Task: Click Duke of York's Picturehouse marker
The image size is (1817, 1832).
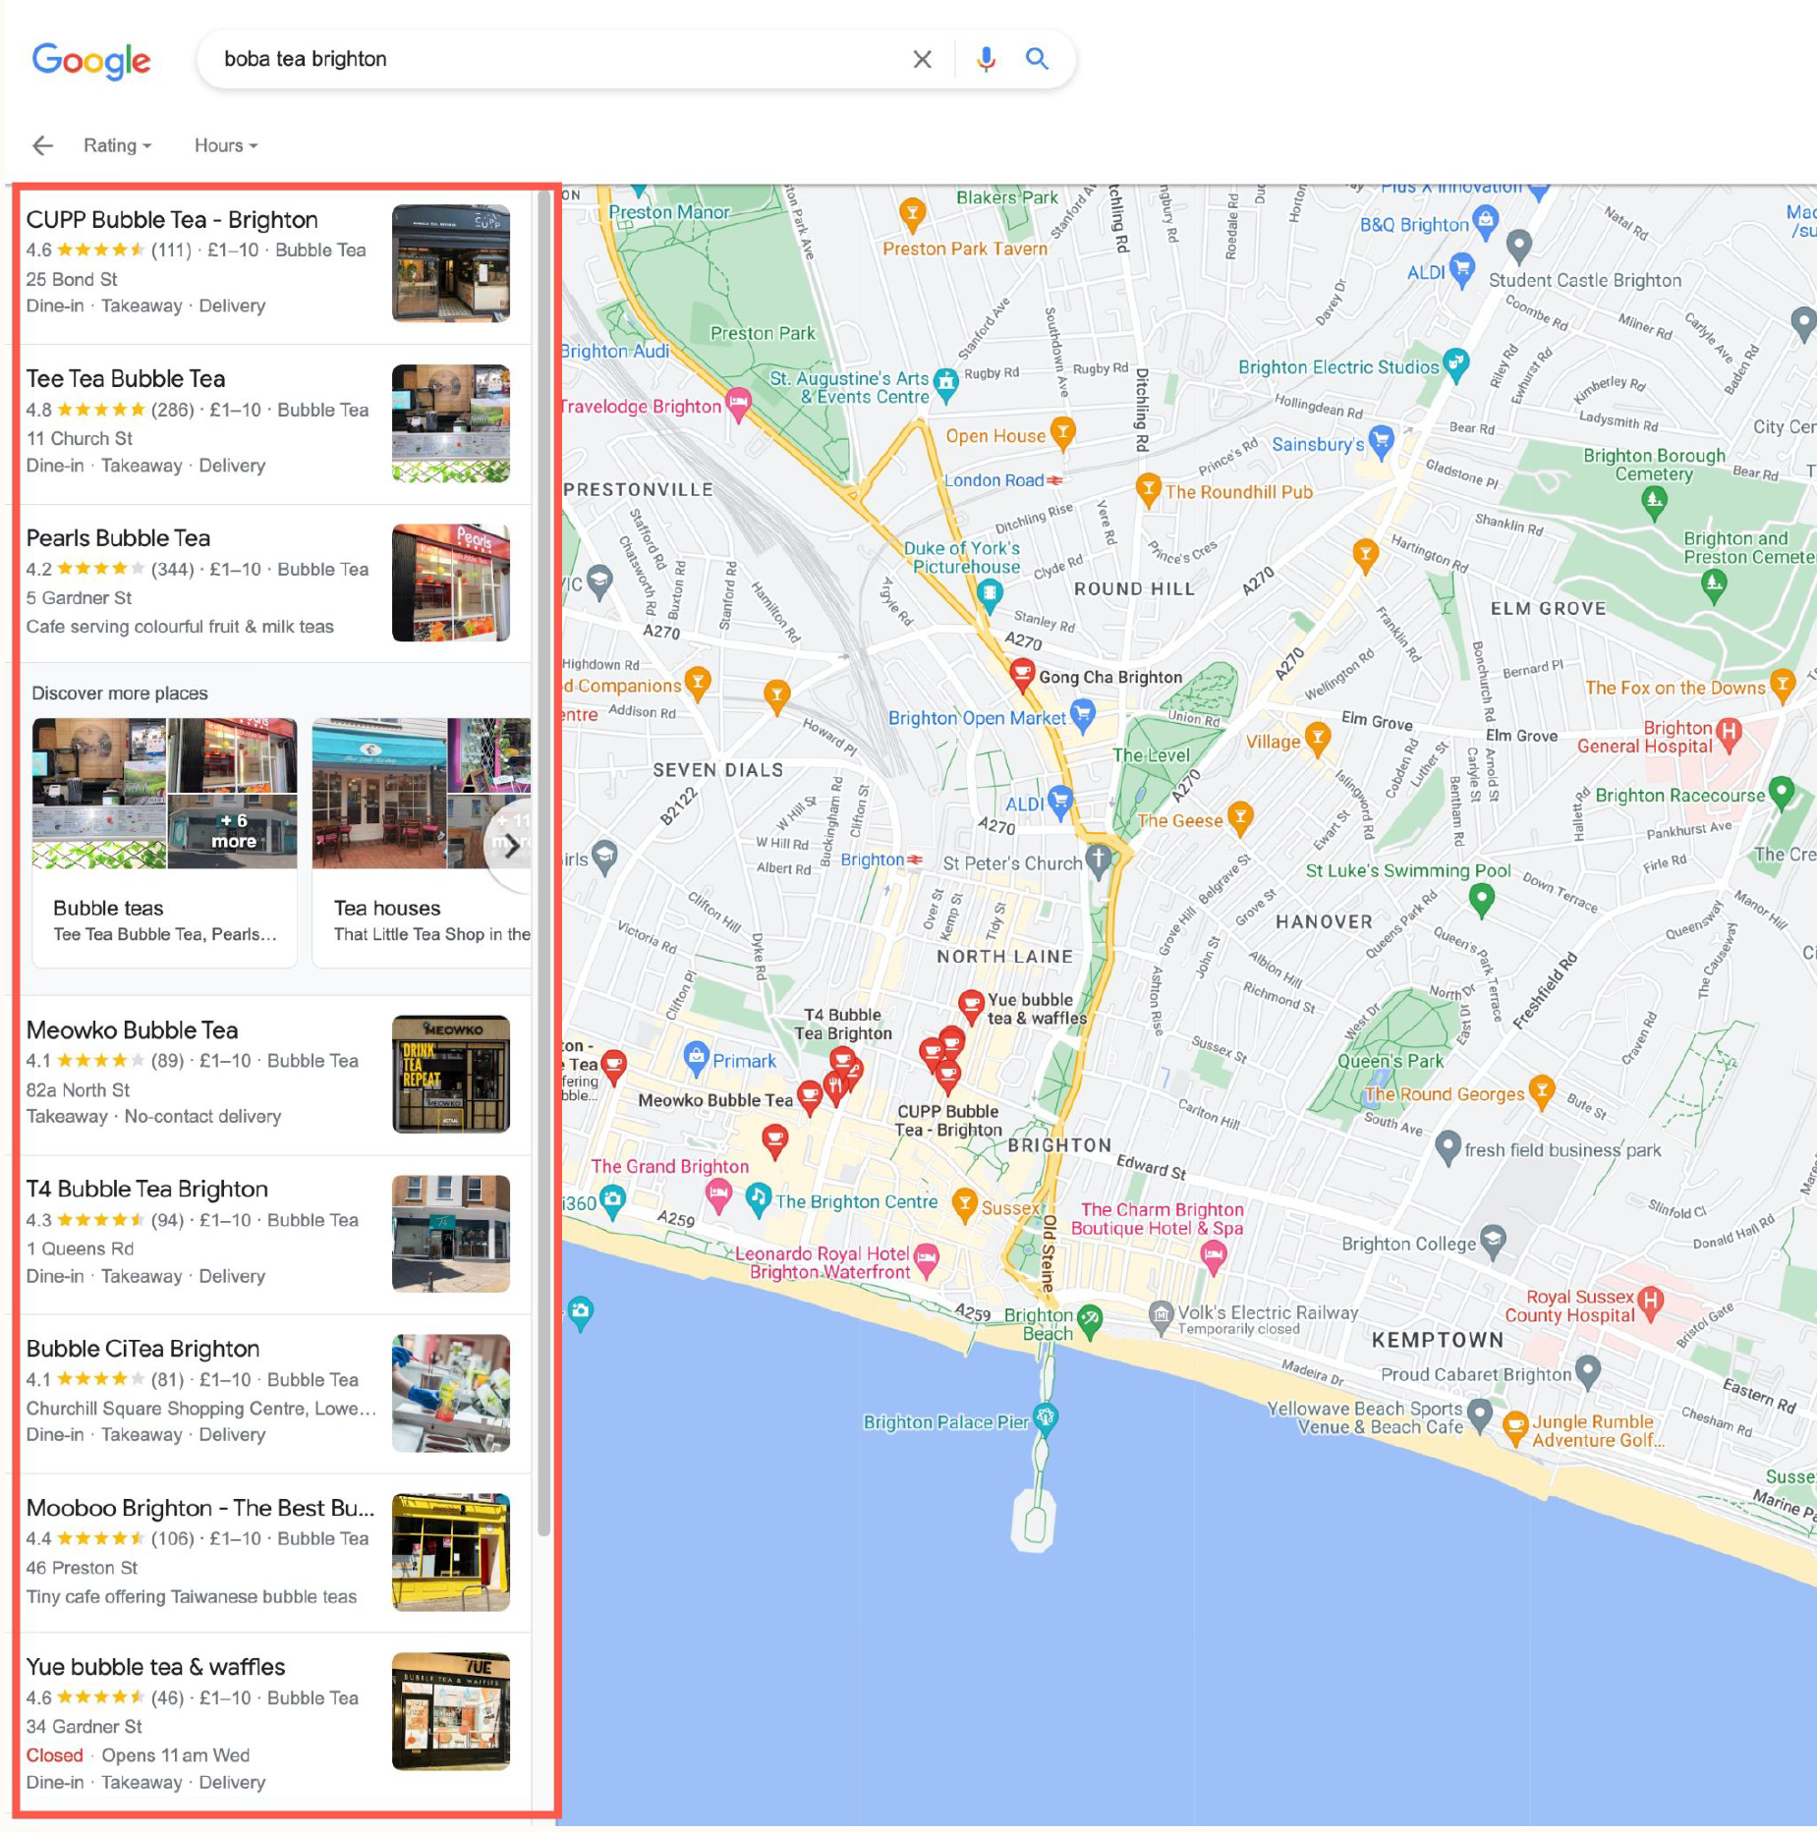Action: click(990, 594)
